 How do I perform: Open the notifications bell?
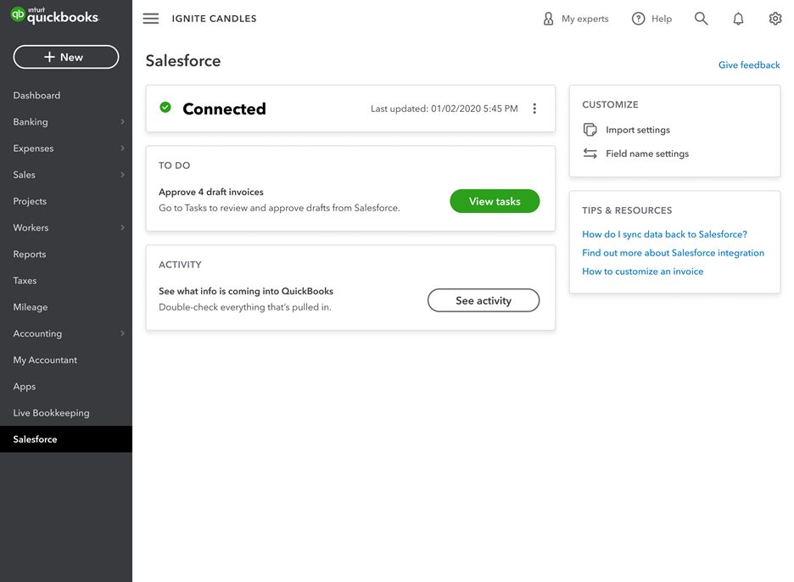point(738,19)
